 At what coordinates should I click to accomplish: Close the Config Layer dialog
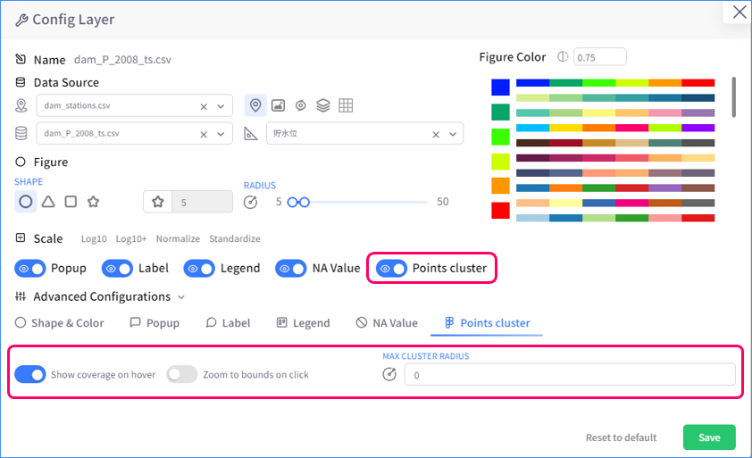739,12
